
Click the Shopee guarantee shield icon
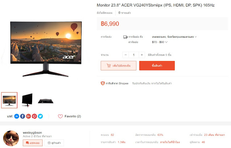[103, 83]
